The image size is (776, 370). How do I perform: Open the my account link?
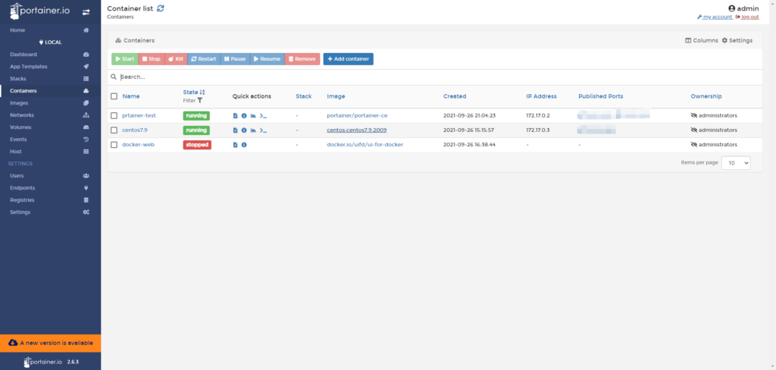pyautogui.click(x=715, y=17)
